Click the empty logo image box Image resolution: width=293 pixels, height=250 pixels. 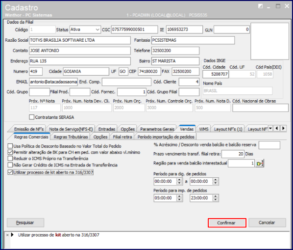(x=269, y=41)
